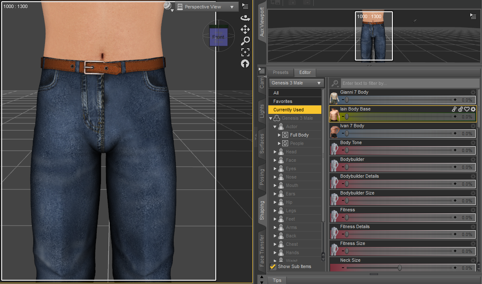This screenshot has height=284, width=482.
Task: Select the Arms tree item
Action: [x=291, y=228]
